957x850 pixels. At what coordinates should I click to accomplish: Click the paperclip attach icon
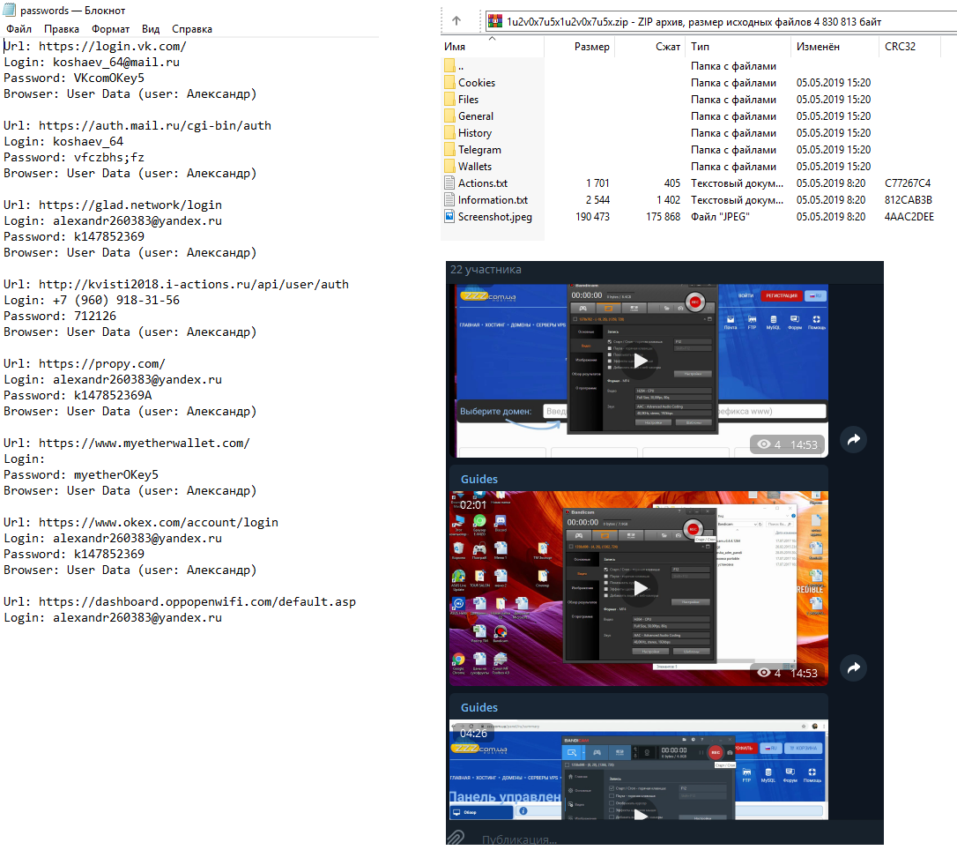coord(456,838)
